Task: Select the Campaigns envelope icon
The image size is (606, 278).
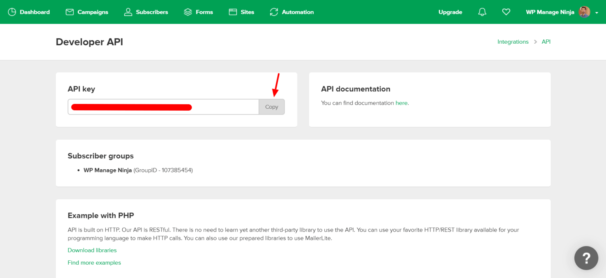Action: [69, 12]
